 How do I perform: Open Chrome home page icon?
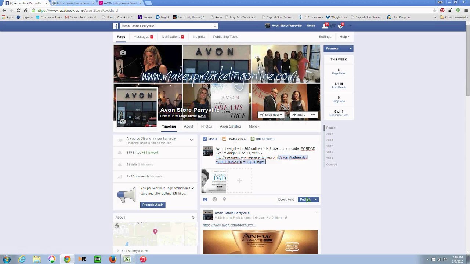[x=25, y=10]
